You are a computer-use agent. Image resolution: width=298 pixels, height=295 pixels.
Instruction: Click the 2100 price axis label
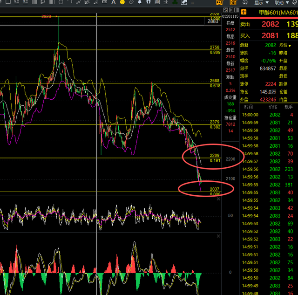pos(230,179)
